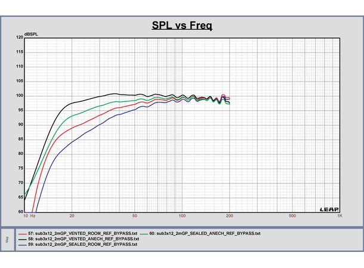Click the SPL vs Freq graph title

click(182, 25)
